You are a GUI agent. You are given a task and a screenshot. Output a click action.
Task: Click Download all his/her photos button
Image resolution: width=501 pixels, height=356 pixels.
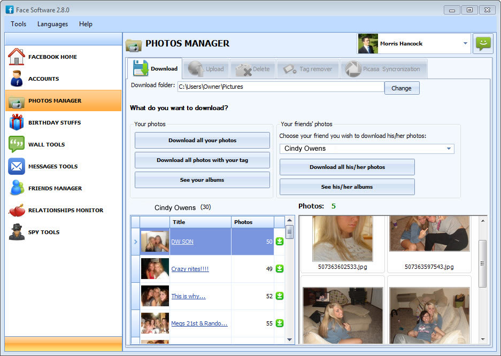tap(348, 167)
